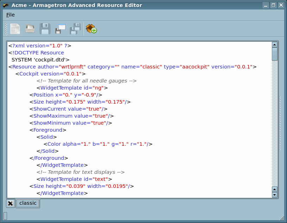Click the SYSTEM 'cockpit.dtd' line
The image size is (287, 223).
point(40,60)
